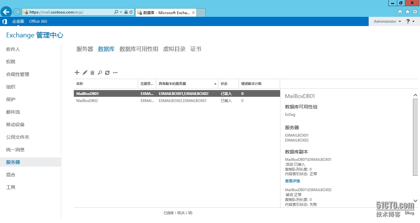Switch to the 数据库可用性组 tab
420x223 pixels.
[139, 49]
